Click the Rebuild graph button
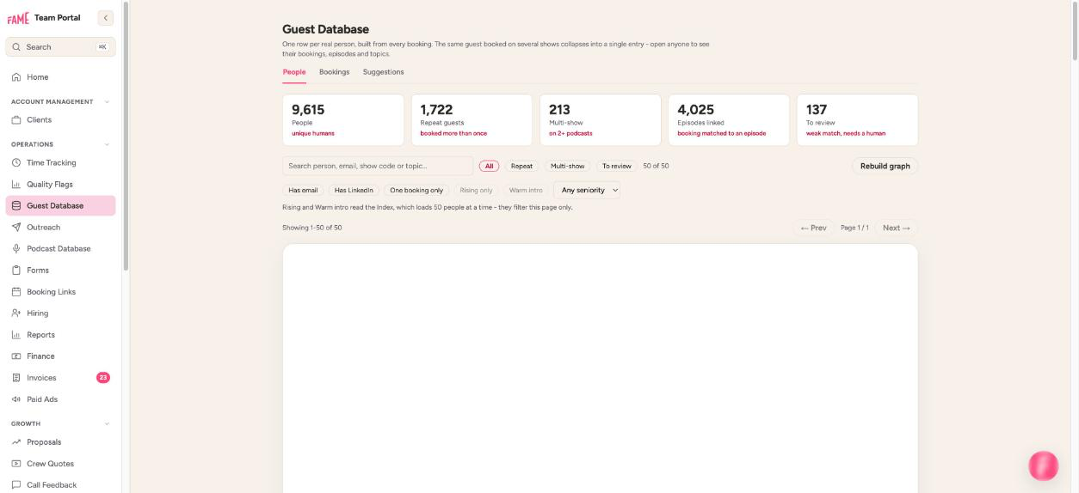The width and height of the screenshot is (1079, 493). coord(885,167)
